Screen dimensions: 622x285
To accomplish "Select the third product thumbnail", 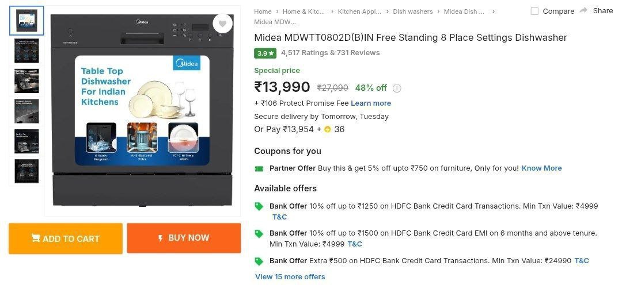I will 26,81.
